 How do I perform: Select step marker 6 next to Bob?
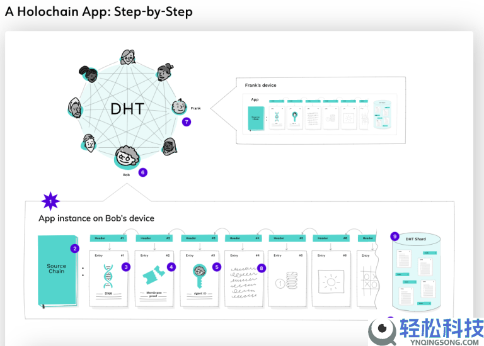coord(143,172)
